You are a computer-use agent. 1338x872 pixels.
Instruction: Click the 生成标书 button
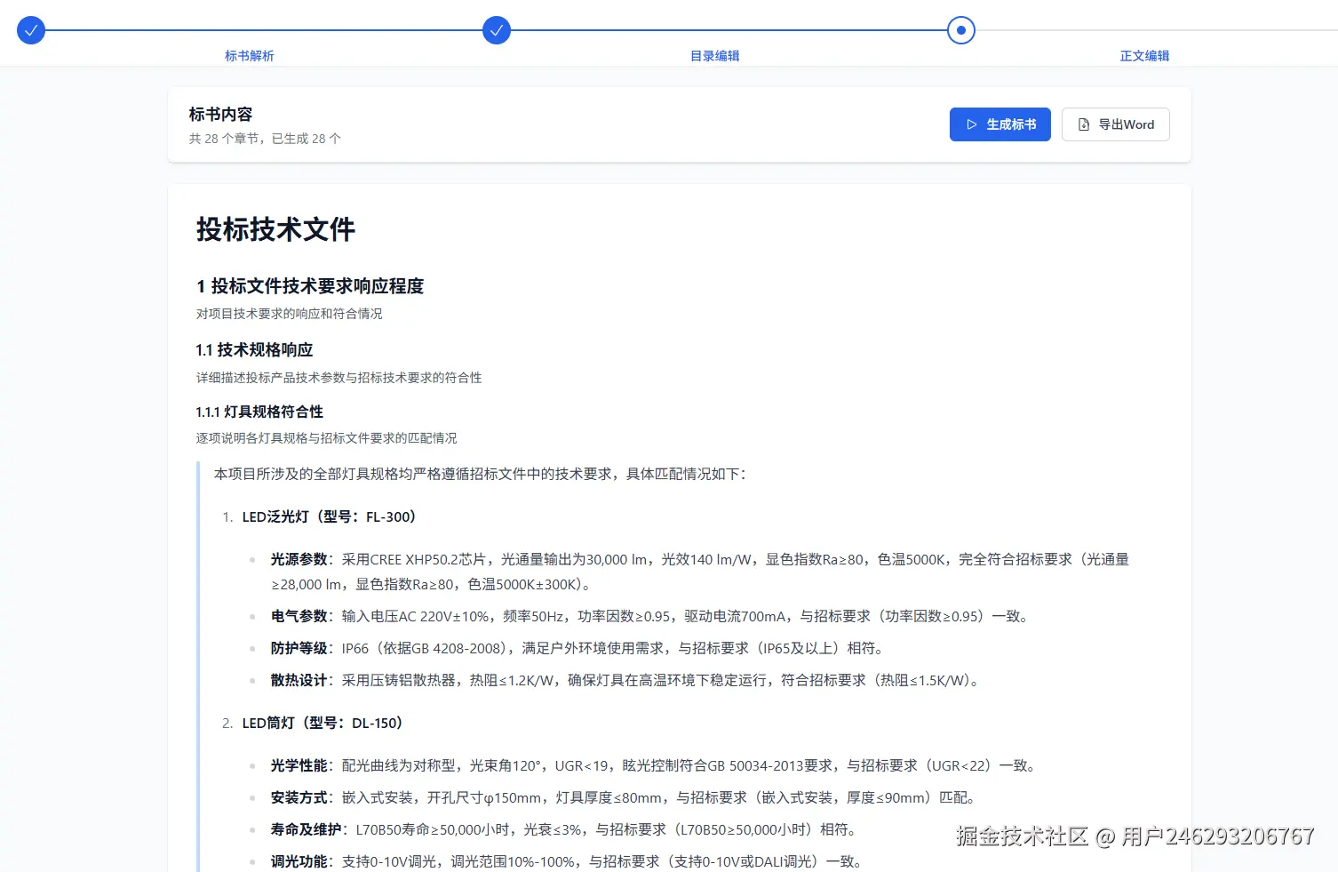tap(1000, 124)
